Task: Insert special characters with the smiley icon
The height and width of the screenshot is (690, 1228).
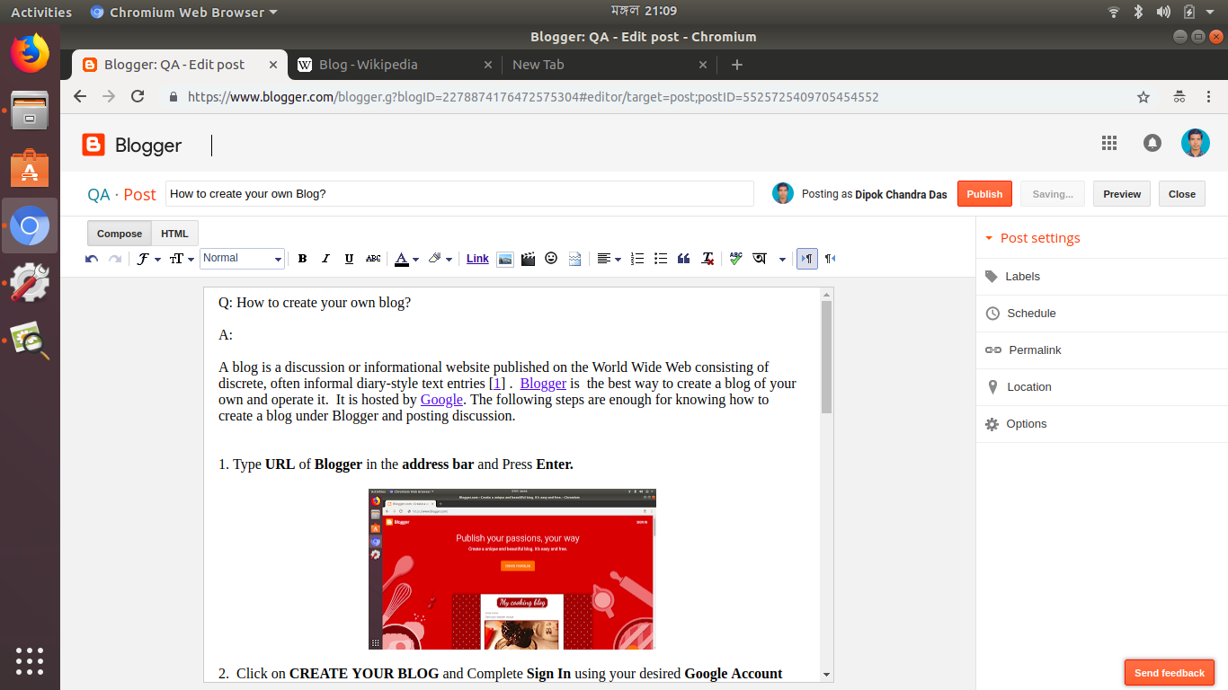Action: coord(551,259)
